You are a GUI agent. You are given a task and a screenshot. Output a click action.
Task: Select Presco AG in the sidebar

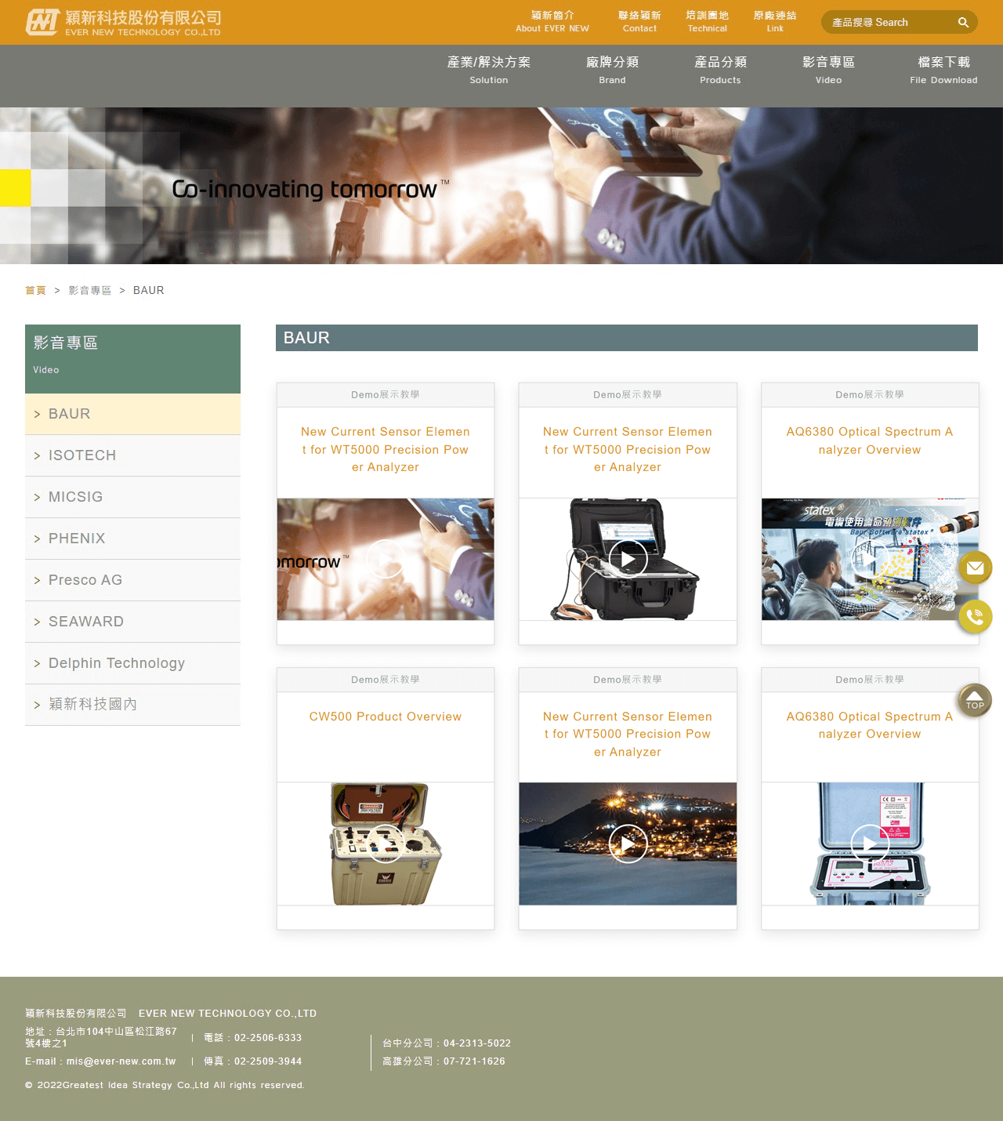[132, 580]
